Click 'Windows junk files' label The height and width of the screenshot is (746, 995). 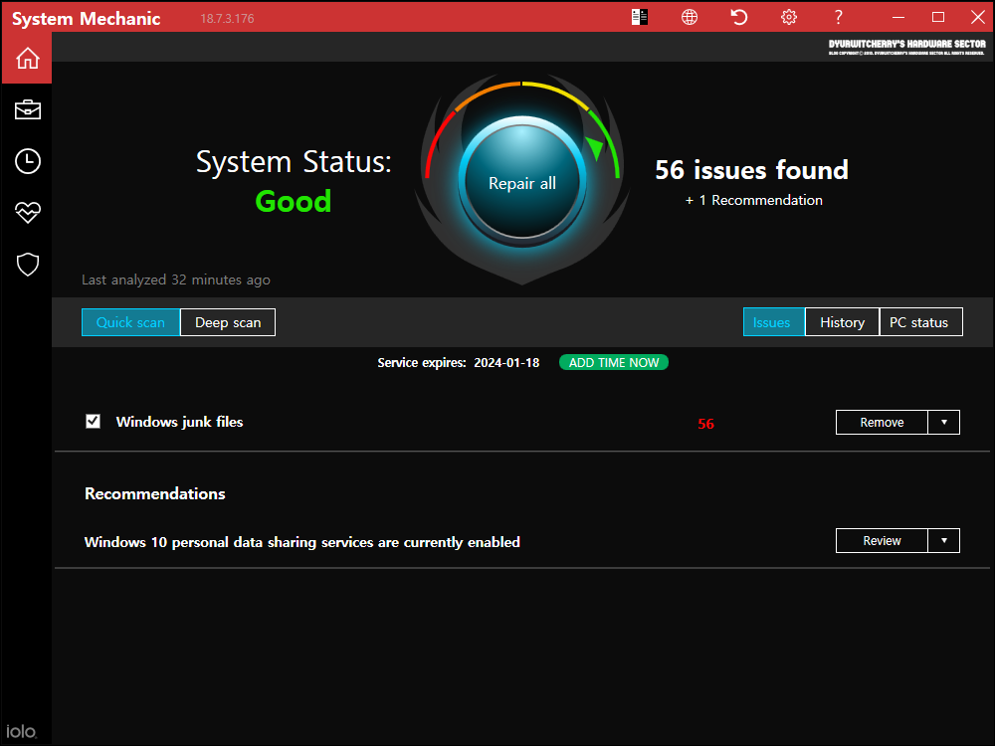179,422
